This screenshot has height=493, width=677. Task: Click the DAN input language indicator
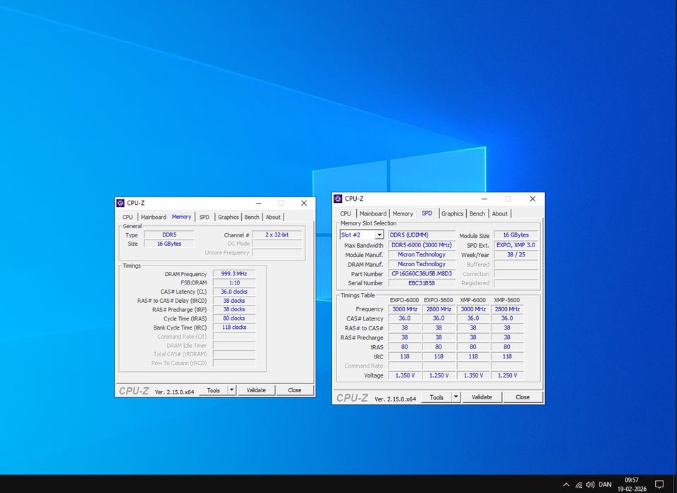pyautogui.click(x=605, y=485)
